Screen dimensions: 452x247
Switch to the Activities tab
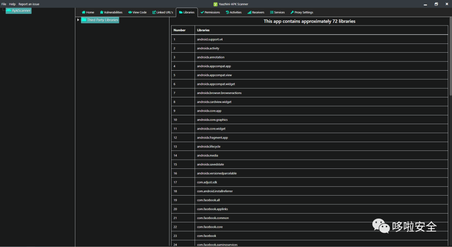[234, 13]
